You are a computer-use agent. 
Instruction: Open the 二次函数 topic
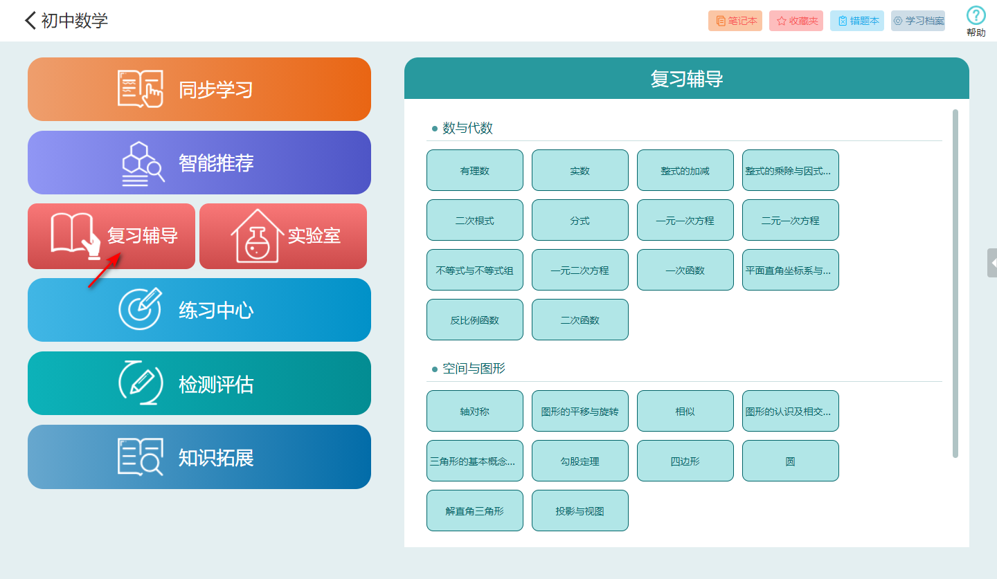point(580,320)
